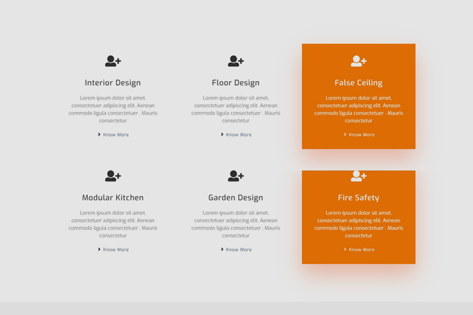Viewport: 473px width, 315px height.
Task: Open Know More under Floor Design
Action: [x=238, y=135]
